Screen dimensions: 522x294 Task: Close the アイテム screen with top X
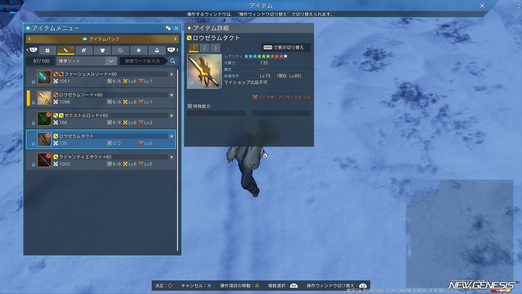482,6
